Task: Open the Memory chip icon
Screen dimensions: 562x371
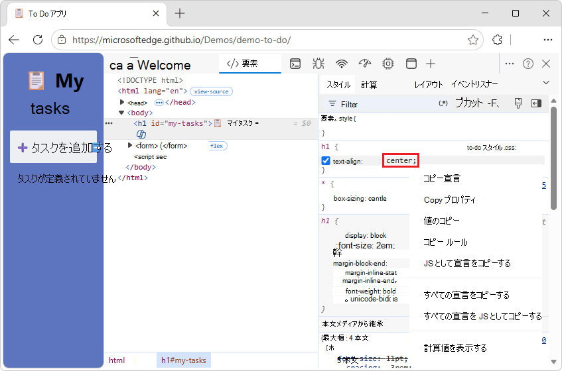Action: click(x=387, y=64)
